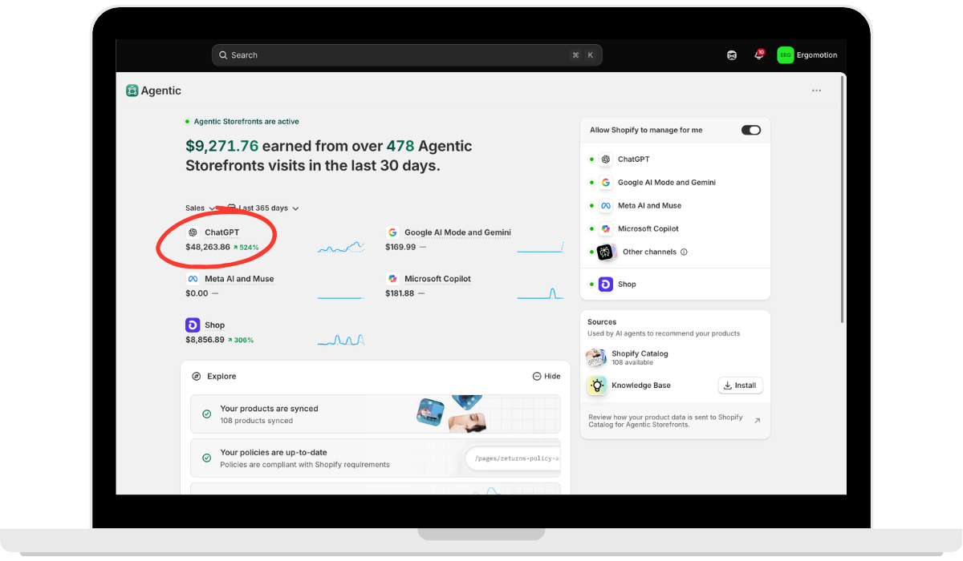Click Review how your product data is sent text
Viewport: 963px width, 561px height.
[665, 421]
